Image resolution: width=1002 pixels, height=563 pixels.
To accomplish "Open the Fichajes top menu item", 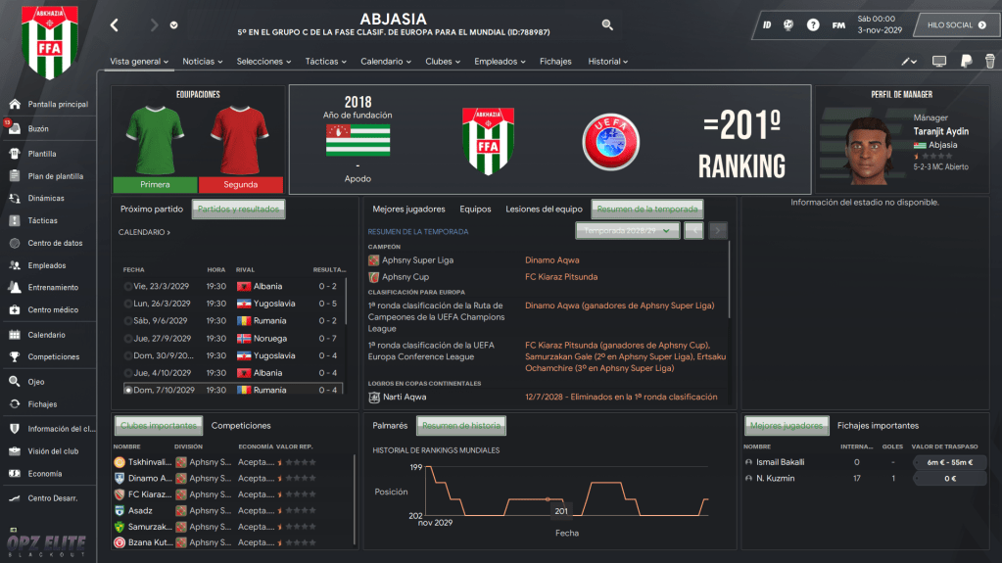I will 555,62.
